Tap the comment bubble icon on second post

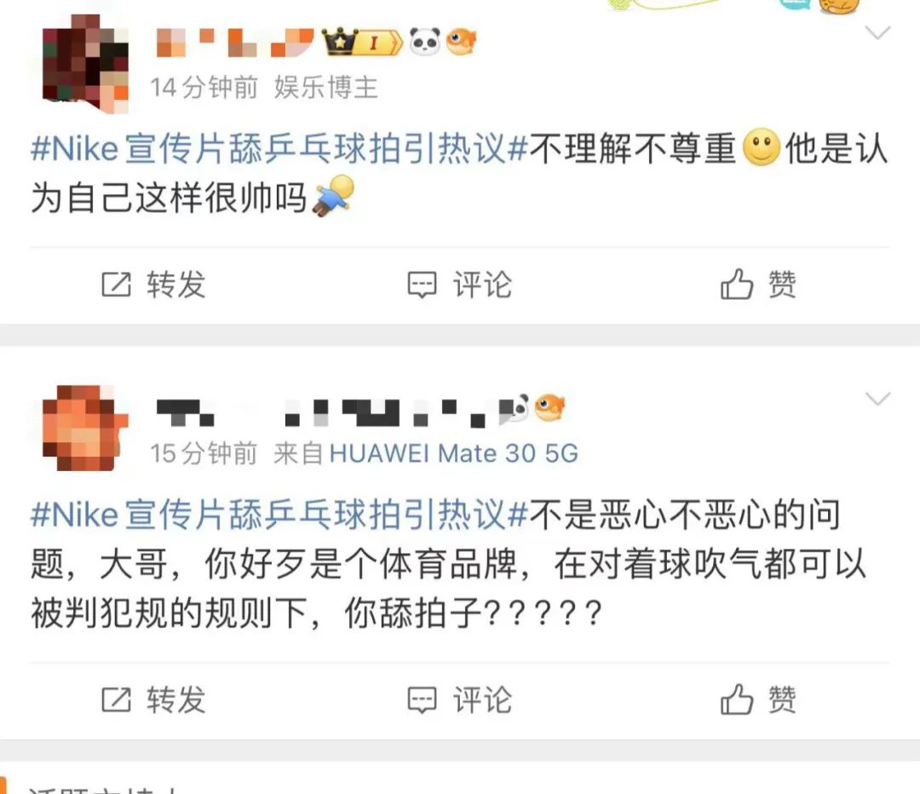(422, 700)
